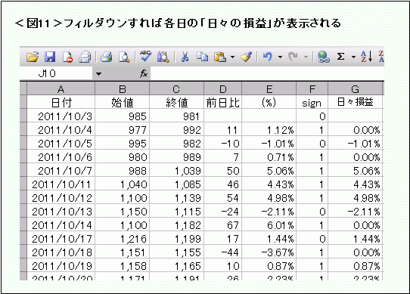Open the Redo history dropdown arrow
Viewport: 410px width, 294px height.
click(306, 57)
